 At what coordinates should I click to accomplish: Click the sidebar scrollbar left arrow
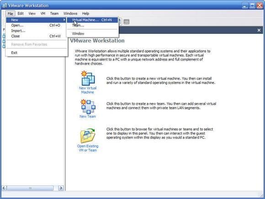[4, 188]
